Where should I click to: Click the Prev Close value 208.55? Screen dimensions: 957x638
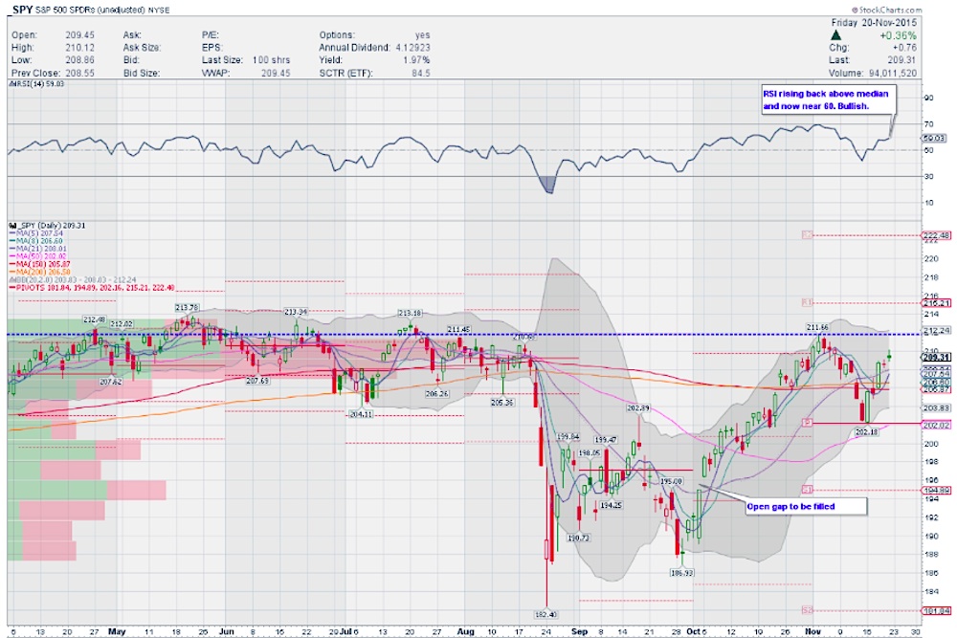pos(80,74)
